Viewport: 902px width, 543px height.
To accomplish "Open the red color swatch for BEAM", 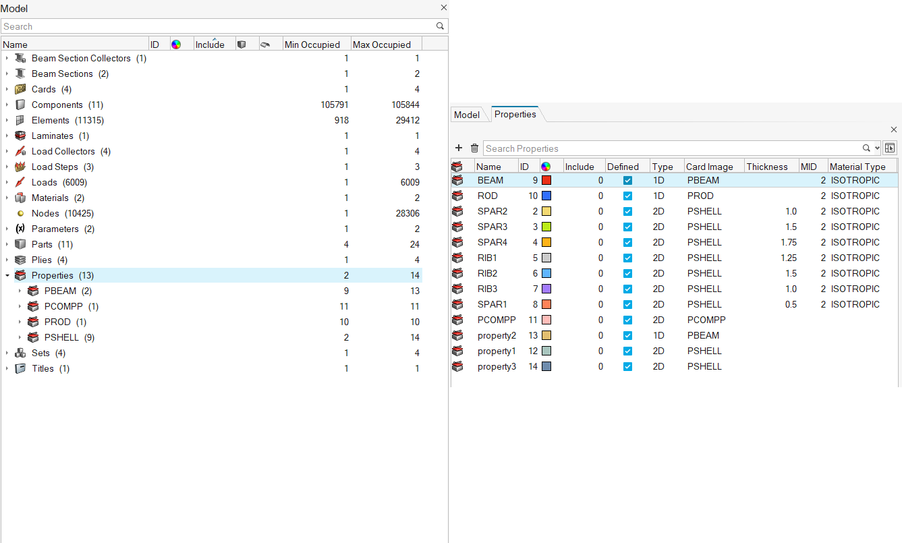I will [x=546, y=181].
